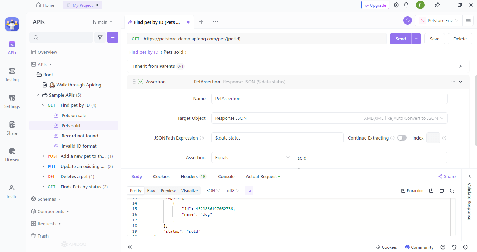Download the response body
This screenshot has width=477, height=252.
tap(432, 190)
